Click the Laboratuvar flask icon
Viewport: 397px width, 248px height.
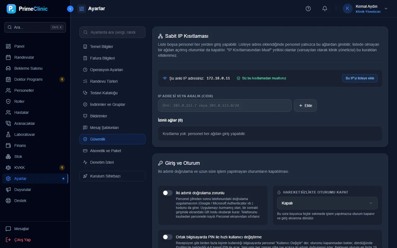[8, 134]
